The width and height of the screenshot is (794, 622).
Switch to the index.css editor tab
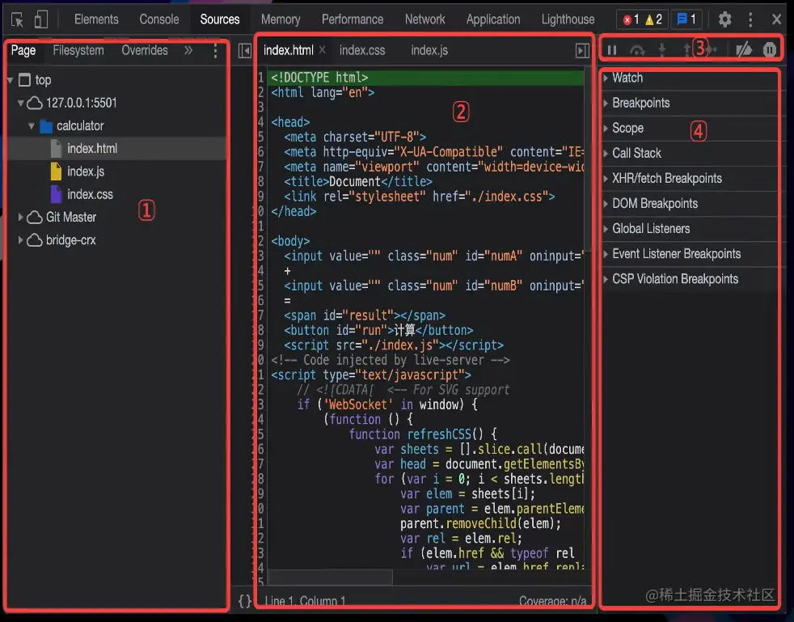point(362,51)
